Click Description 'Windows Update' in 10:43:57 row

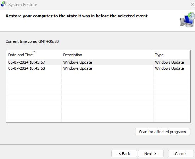pyautogui.click(x=78, y=62)
